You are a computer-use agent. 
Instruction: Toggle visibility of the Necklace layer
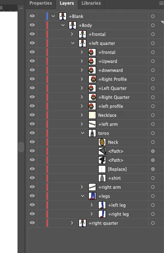pos(32,115)
